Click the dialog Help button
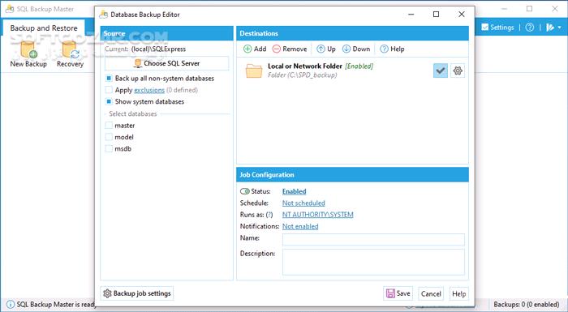 pyautogui.click(x=459, y=293)
